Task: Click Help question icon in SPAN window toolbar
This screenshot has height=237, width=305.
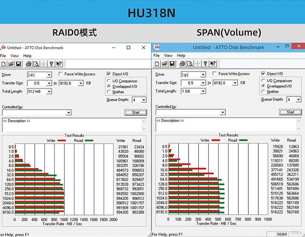Action: click(x=205, y=63)
